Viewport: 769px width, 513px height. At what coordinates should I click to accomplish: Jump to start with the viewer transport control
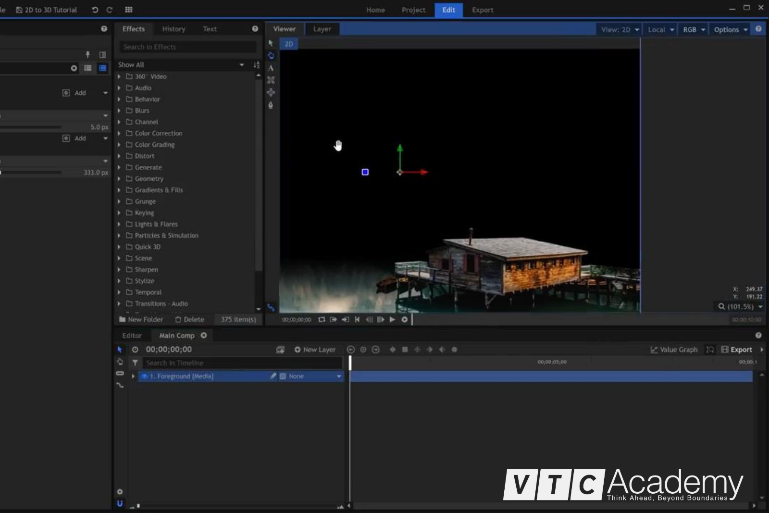(x=357, y=320)
